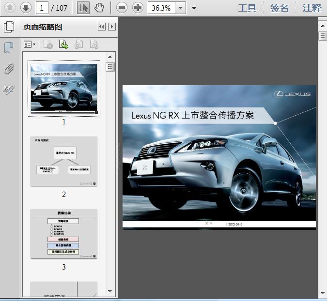The height and width of the screenshot is (301, 327).
Task: Click the page number input field
Action: coord(43,8)
